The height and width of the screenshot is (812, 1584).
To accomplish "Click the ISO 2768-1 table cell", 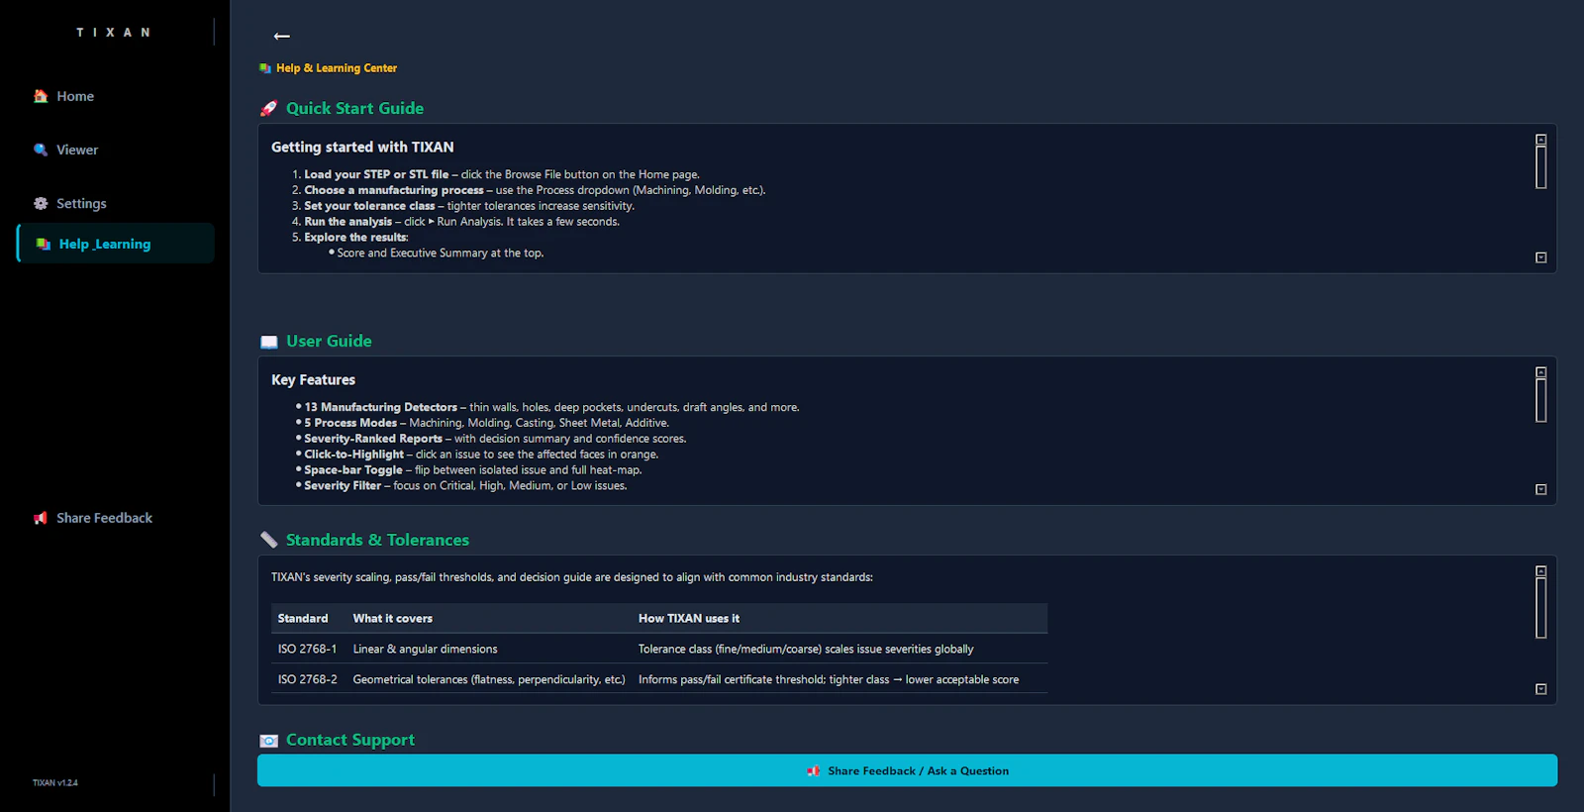I will [x=307, y=649].
